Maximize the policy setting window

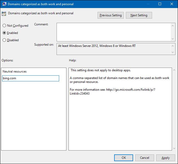[160, 4]
